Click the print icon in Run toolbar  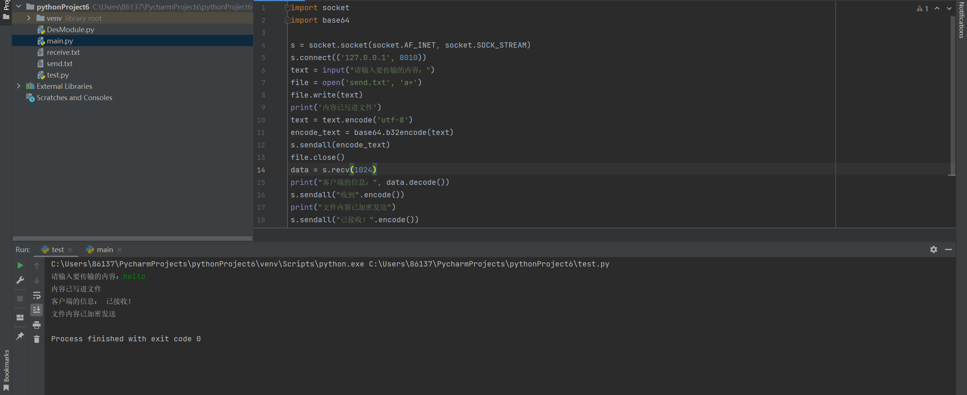point(37,325)
